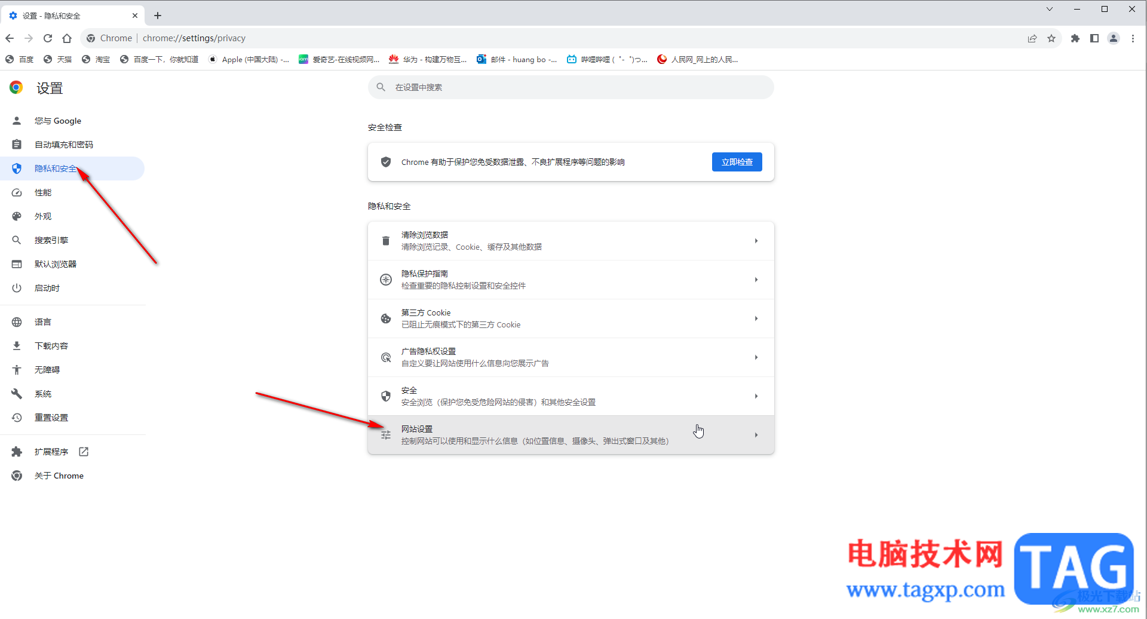Viewport: 1147px width, 619px height.
Task: Open 百度 bookmark
Action: click(x=19, y=59)
